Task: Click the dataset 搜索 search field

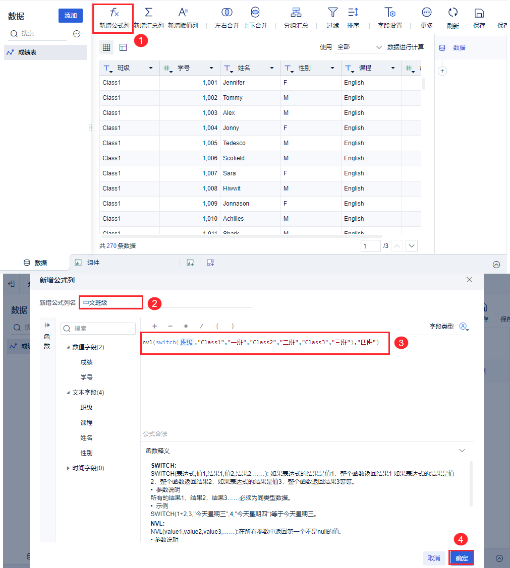Action: [x=38, y=33]
